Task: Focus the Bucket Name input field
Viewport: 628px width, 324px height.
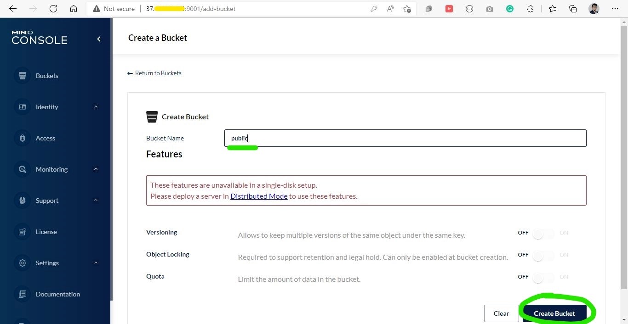Action: [405, 138]
